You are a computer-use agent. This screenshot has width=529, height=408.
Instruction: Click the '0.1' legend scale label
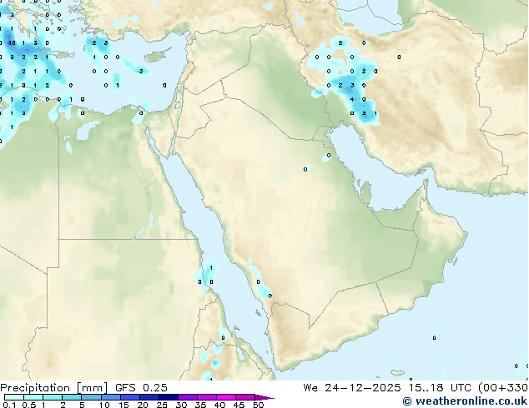pyautogui.click(x=9, y=405)
